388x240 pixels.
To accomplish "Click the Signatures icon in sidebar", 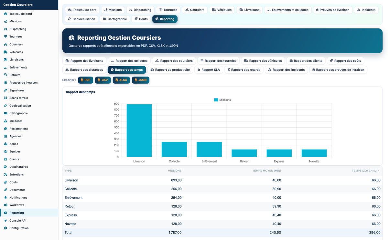I will point(5,90).
